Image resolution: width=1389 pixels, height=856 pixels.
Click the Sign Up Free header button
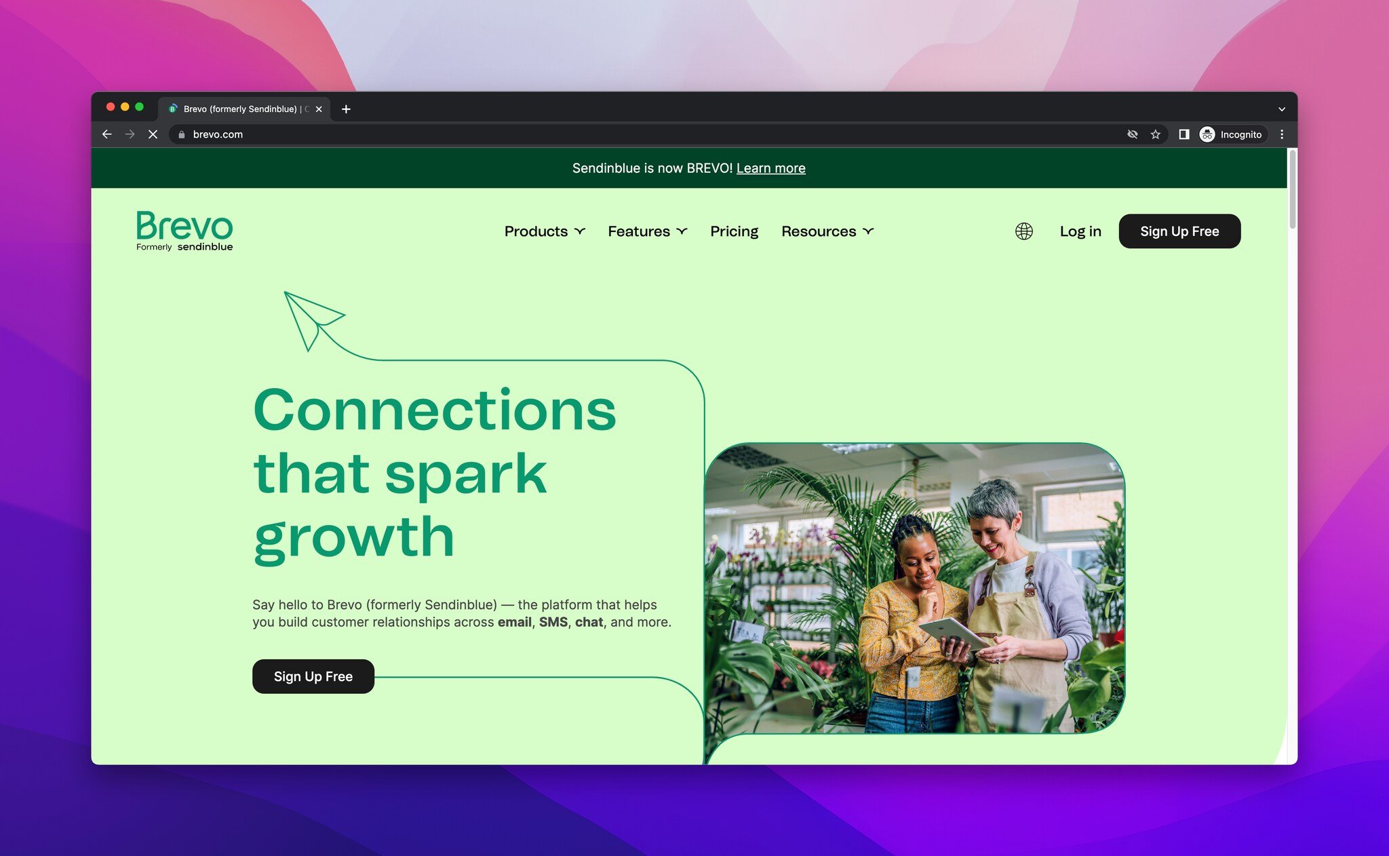pos(1179,230)
